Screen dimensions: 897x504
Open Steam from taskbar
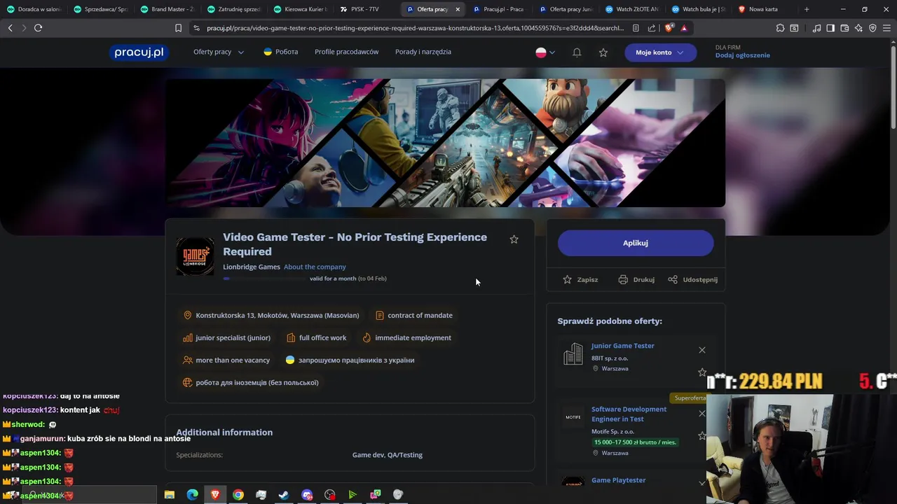(x=284, y=495)
